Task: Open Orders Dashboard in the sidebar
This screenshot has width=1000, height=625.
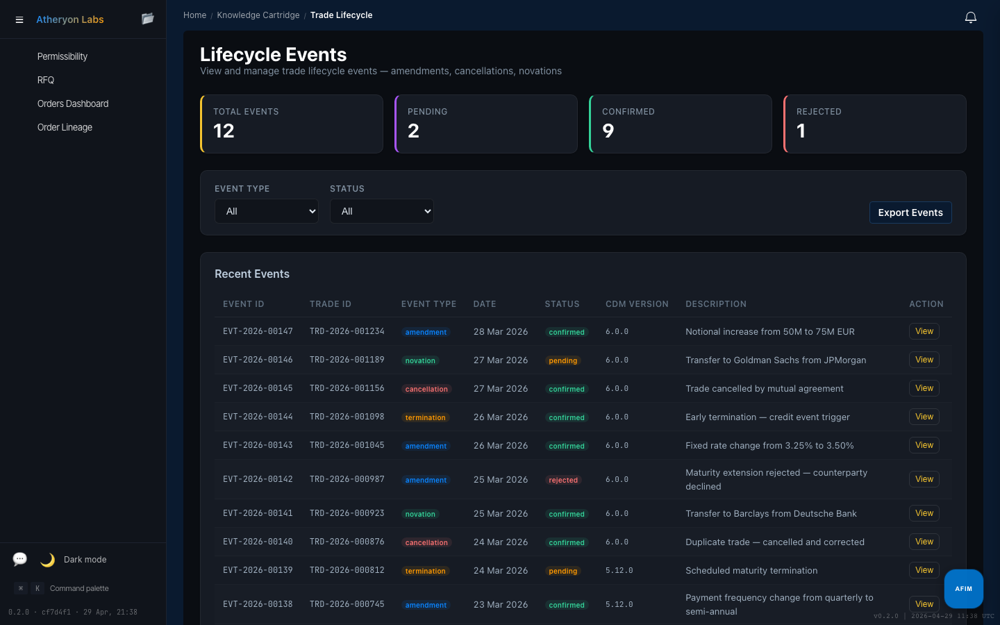Action: 73,103
